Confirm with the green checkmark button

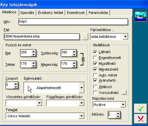[141, 109]
